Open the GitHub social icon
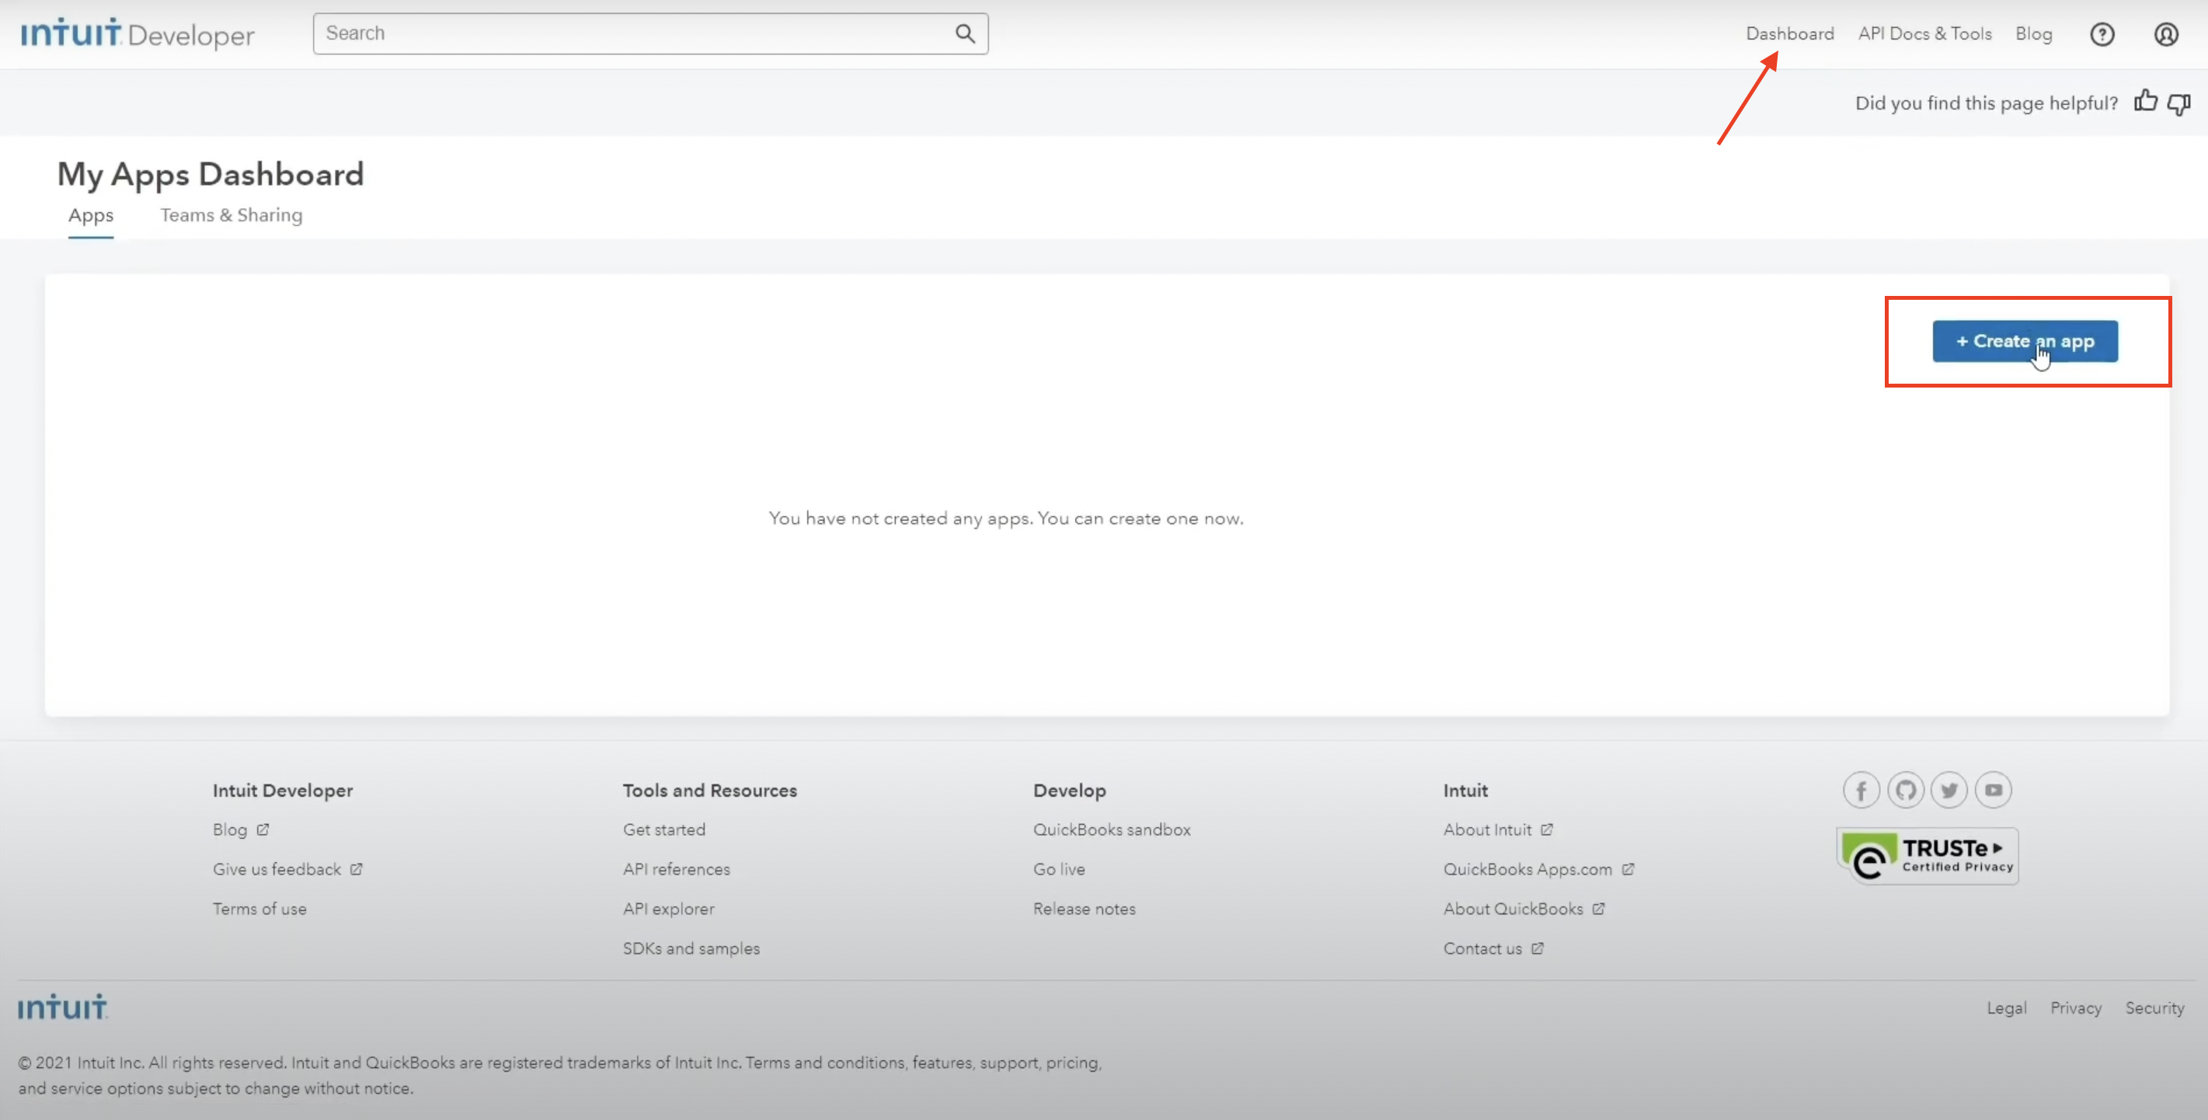This screenshot has height=1120, width=2208. click(1906, 790)
